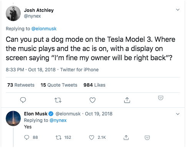Open the 15 Quote Tweets list

tap(59, 85)
